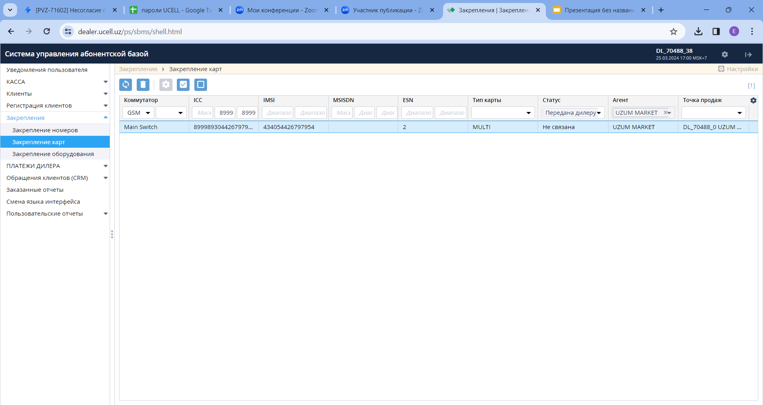Sort by Коммутатор column header
This screenshot has width=763, height=405.
(x=141, y=100)
